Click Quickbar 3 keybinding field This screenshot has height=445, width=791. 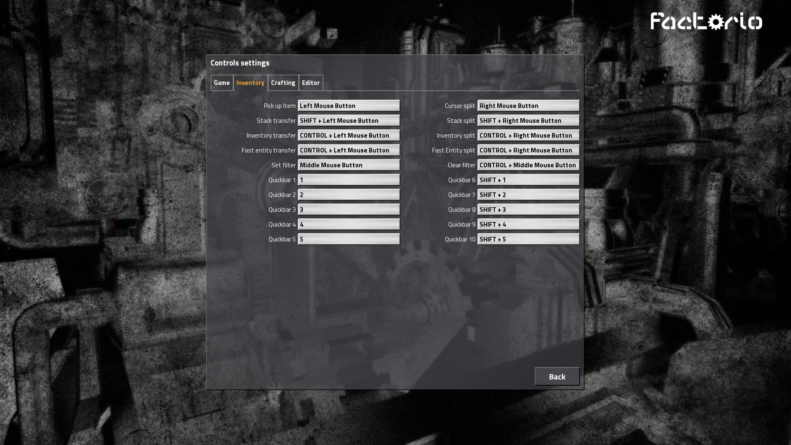pos(349,209)
